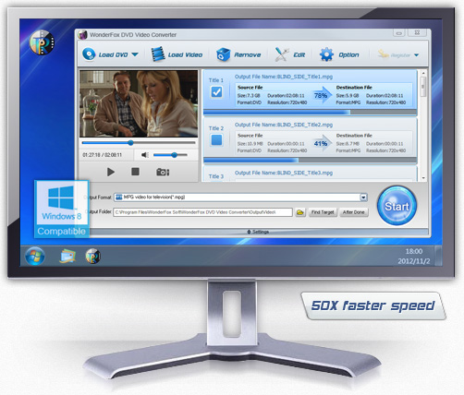The height and width of the screenshot is (395, 464).
Task: Select Output File Name BLIND_SIDE_Title1.mpg text
Action: coord(284,77)
